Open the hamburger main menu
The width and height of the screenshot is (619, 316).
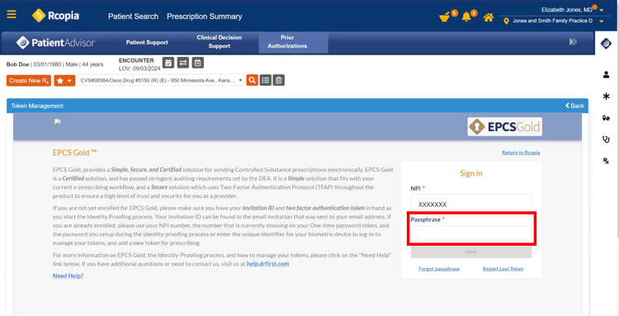(x=12, y=15)
